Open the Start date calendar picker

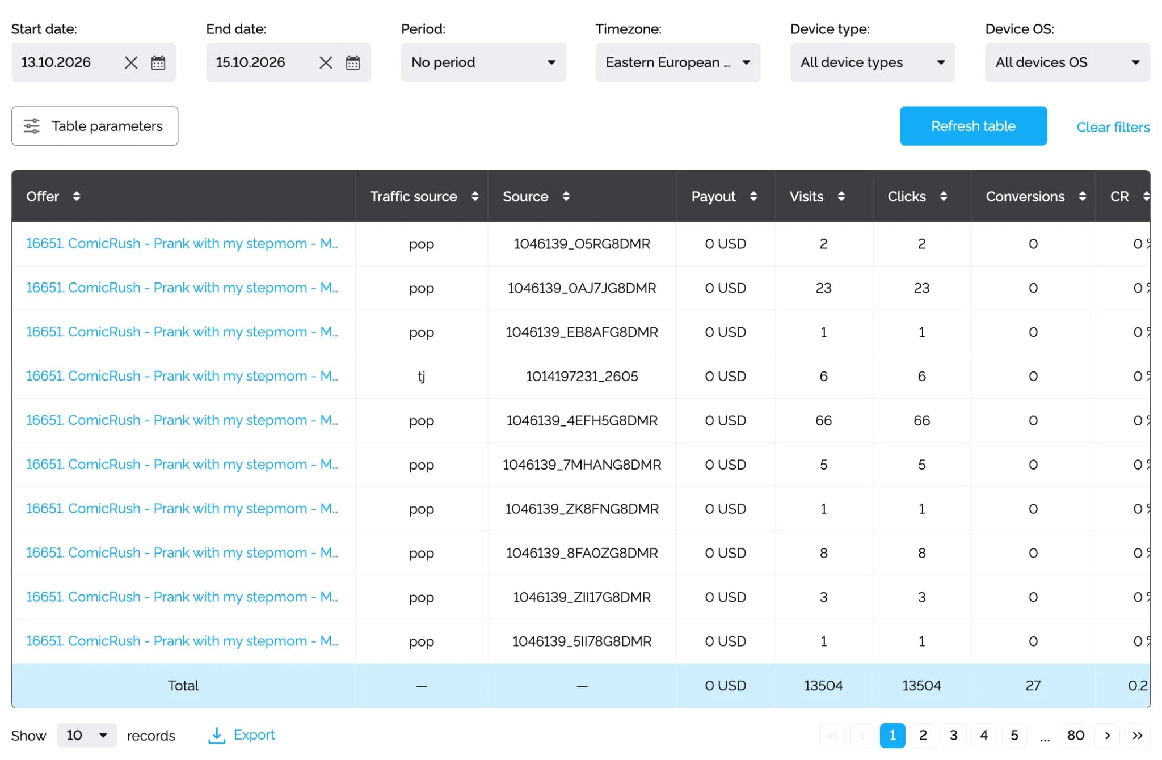pos(158,62)
